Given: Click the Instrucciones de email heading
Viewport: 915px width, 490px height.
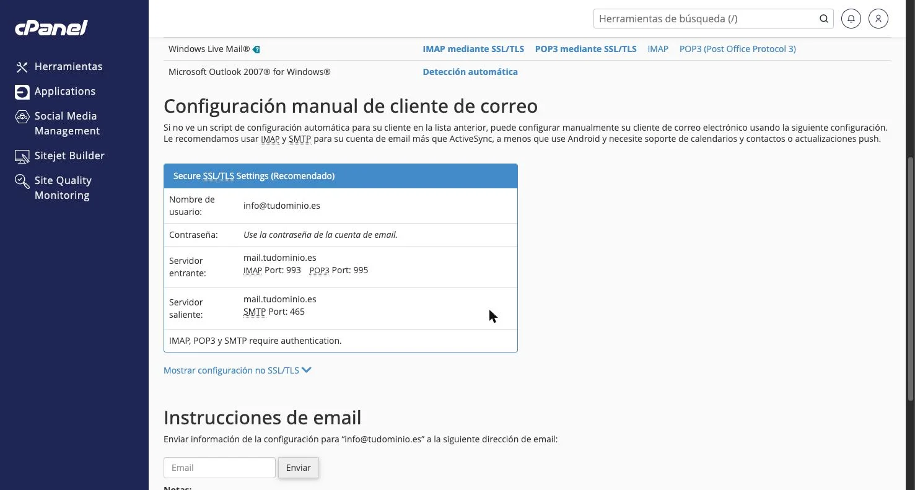Looking at the screenshot, I should [262, 418].
